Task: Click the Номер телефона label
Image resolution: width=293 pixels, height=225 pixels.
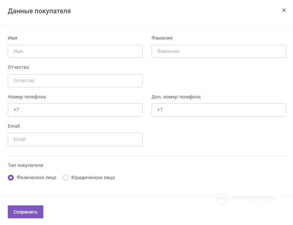Action: (27, 97)
